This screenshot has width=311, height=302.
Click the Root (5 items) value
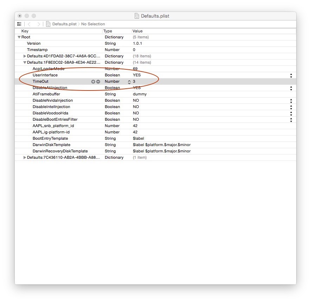click(x=141, y=37)
